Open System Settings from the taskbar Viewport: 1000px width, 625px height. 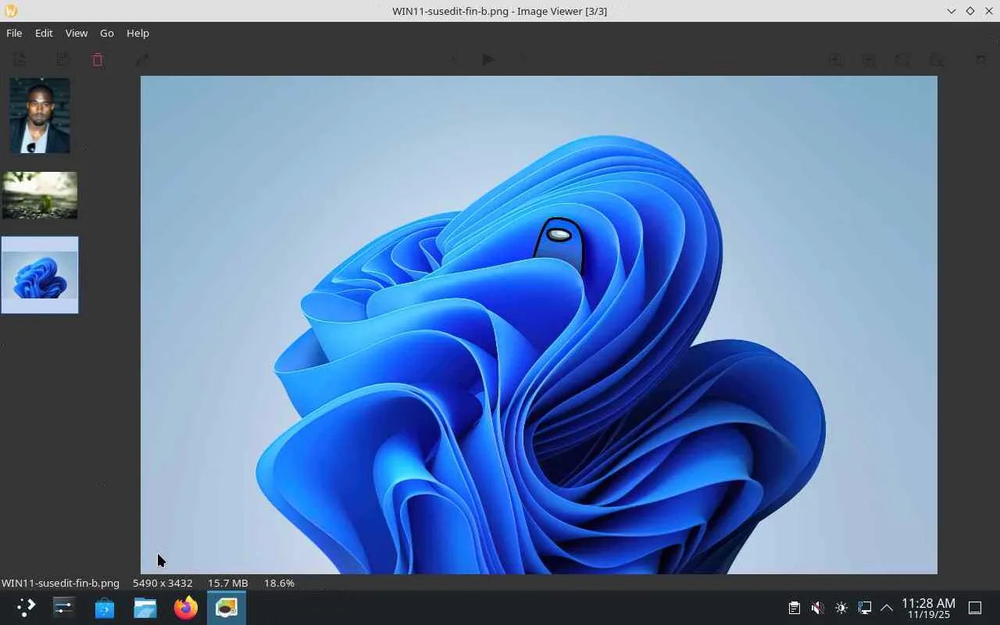point(63,608)
